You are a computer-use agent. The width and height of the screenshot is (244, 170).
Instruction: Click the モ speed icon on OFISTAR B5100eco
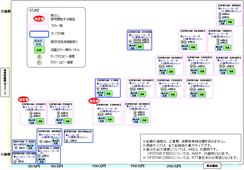coord(67,141)
